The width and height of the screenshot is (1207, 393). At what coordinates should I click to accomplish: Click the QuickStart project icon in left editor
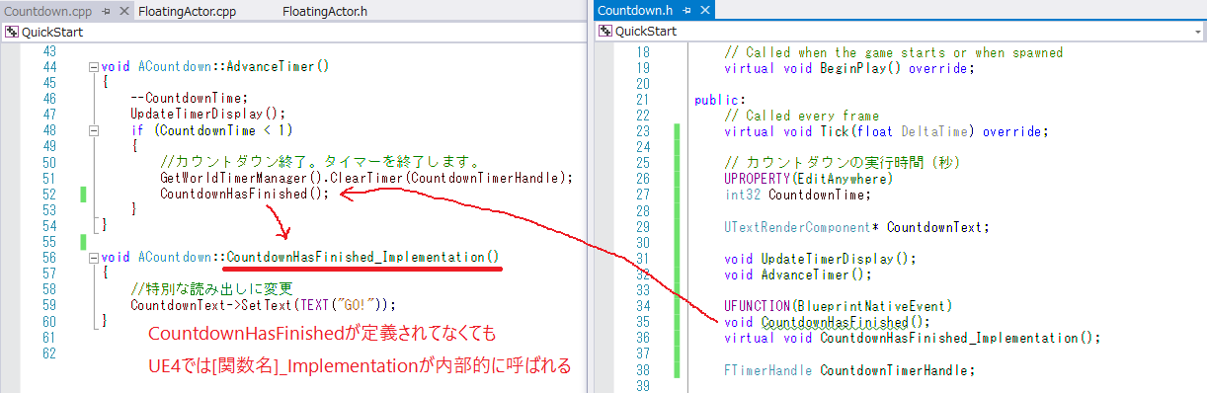point(12,31)
